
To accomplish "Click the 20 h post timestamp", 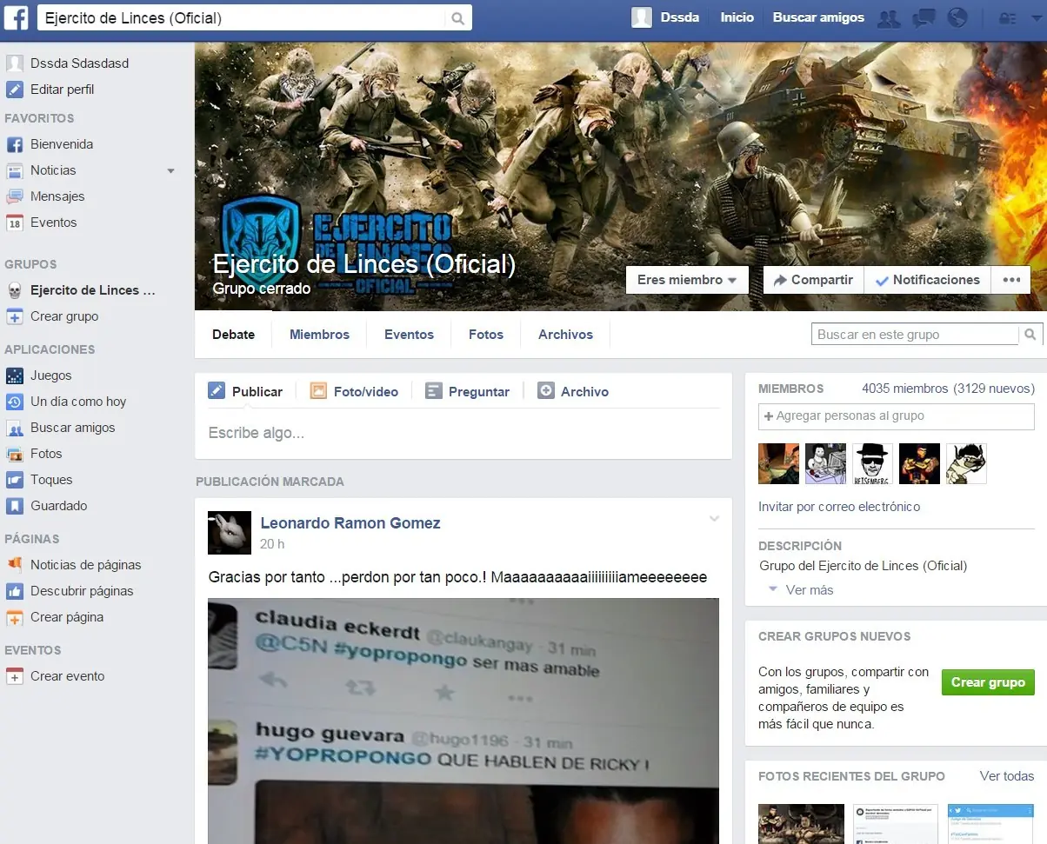I will pos(272,544).
